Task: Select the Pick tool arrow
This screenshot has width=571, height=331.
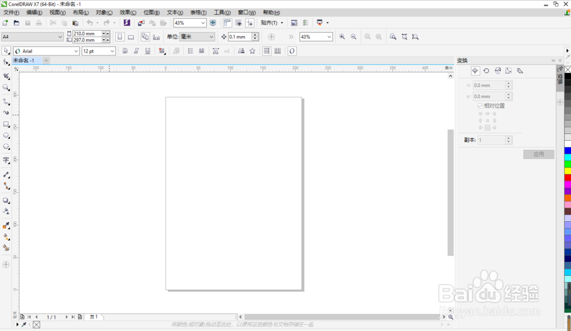Action: click(x=6, y=51)
